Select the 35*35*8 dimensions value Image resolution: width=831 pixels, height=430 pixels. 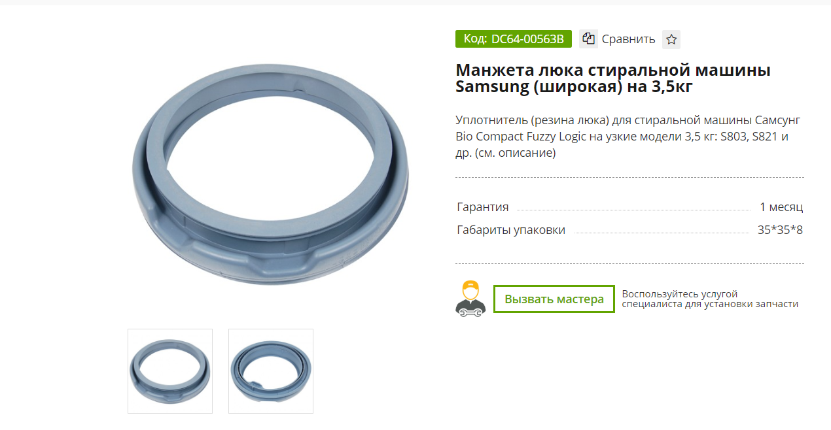click(780, 230)
